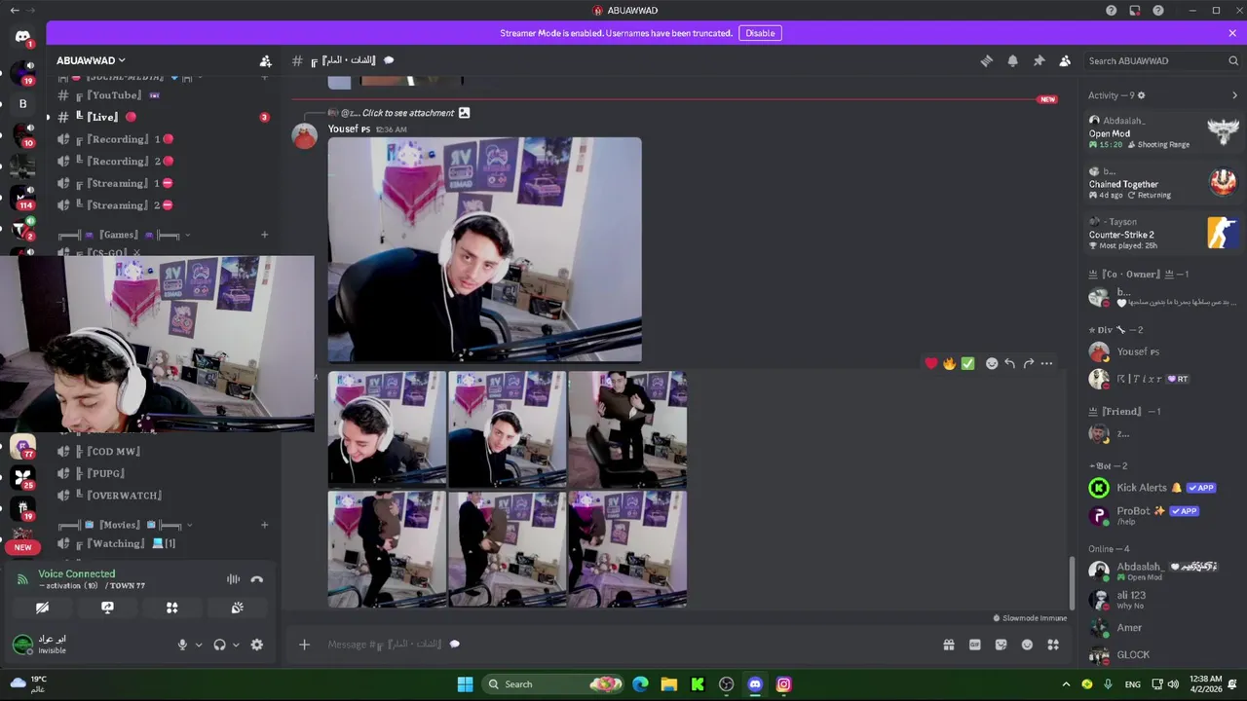Send a gift with the gift icon
1247x701 pixels.
[x=948, y=645]
